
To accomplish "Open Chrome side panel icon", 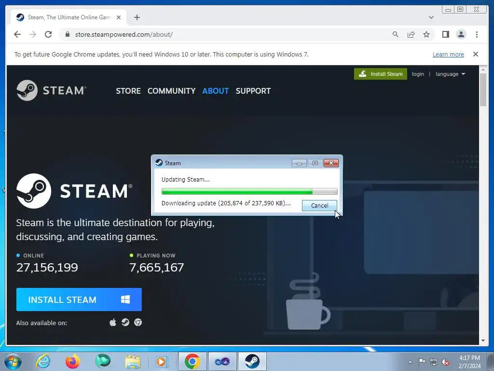I will 445,34.
